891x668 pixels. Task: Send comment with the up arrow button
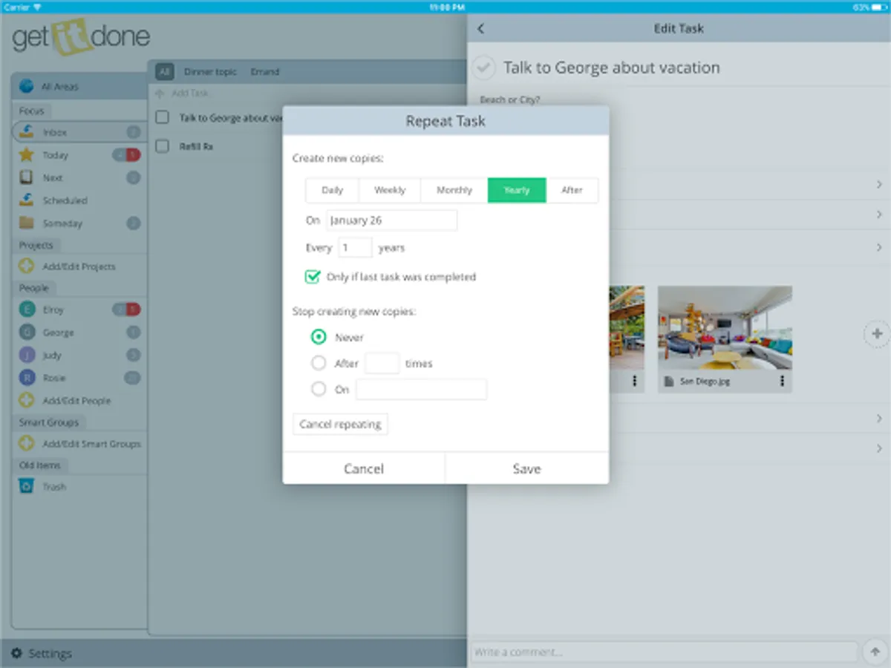(x=874, y=652)
